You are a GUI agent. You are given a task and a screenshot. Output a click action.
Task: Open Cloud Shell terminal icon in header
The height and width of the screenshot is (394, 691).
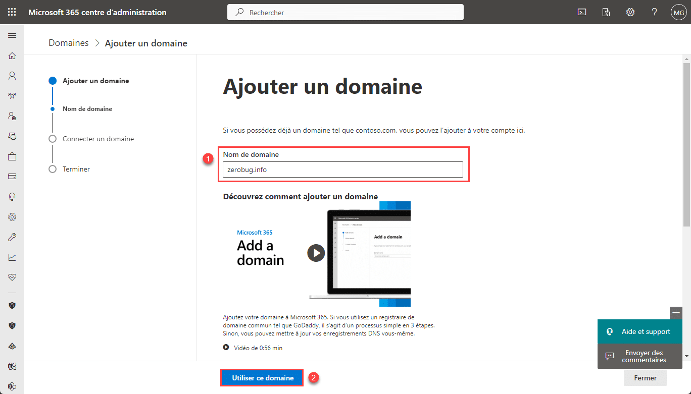(582, 12)
